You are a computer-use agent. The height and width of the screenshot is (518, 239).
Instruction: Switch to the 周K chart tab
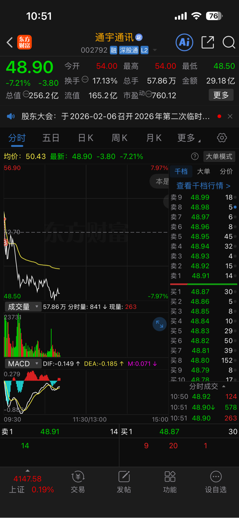pyautogui.click(x=119, y=138)
